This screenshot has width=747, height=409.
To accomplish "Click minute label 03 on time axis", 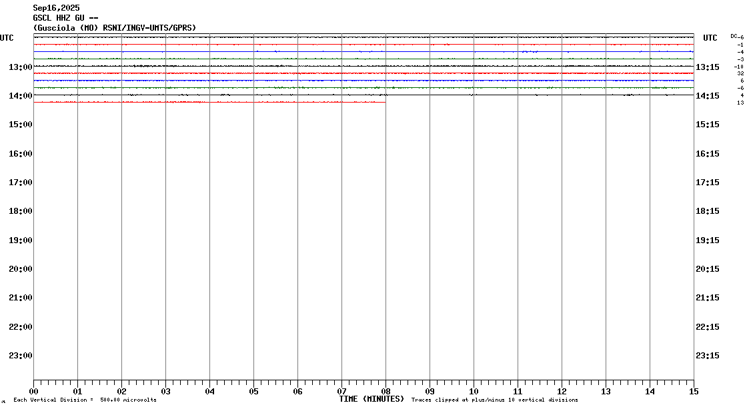I will tap(166, 392).
